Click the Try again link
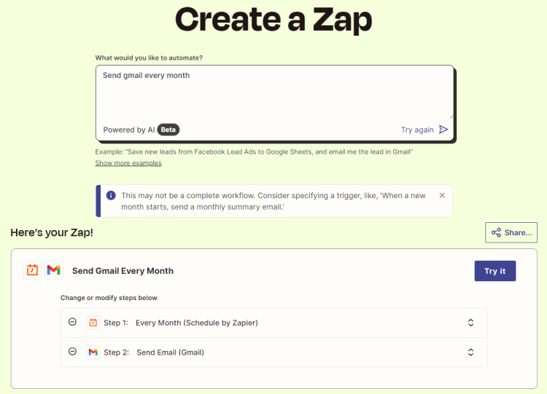The width and height of the screenshot is (547, 394). click(417, 130)
